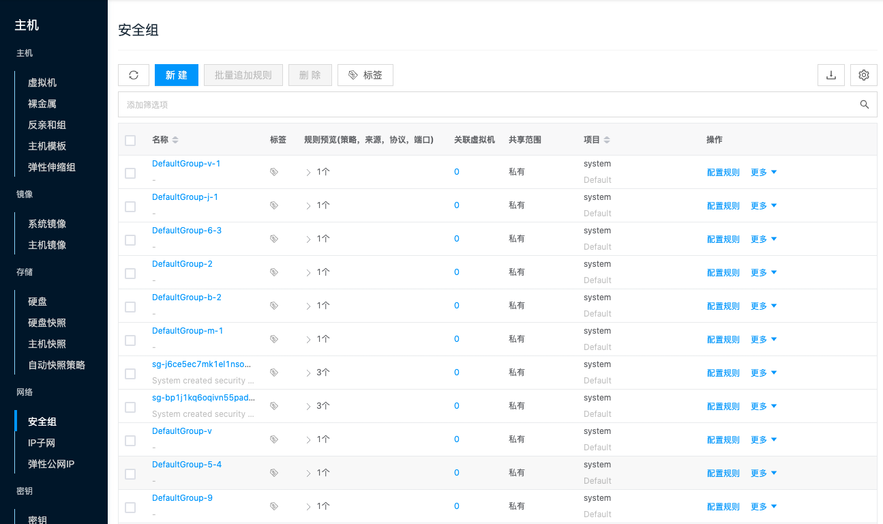Click tag icon for DefaultGroup-6-3 row
The height and width of the screenshot is (524, 883).
pyautogui.click(x=274, y=239)
